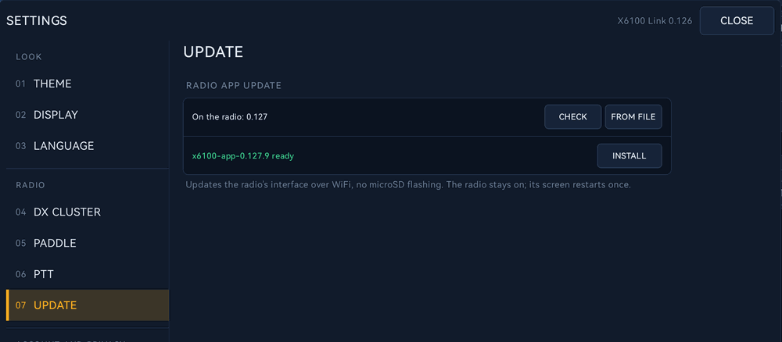Image resolution: width=782 pixels, height=342 pixels.
Task: Select LANGUAGE in the sidebar
Action: pos(88,146)
